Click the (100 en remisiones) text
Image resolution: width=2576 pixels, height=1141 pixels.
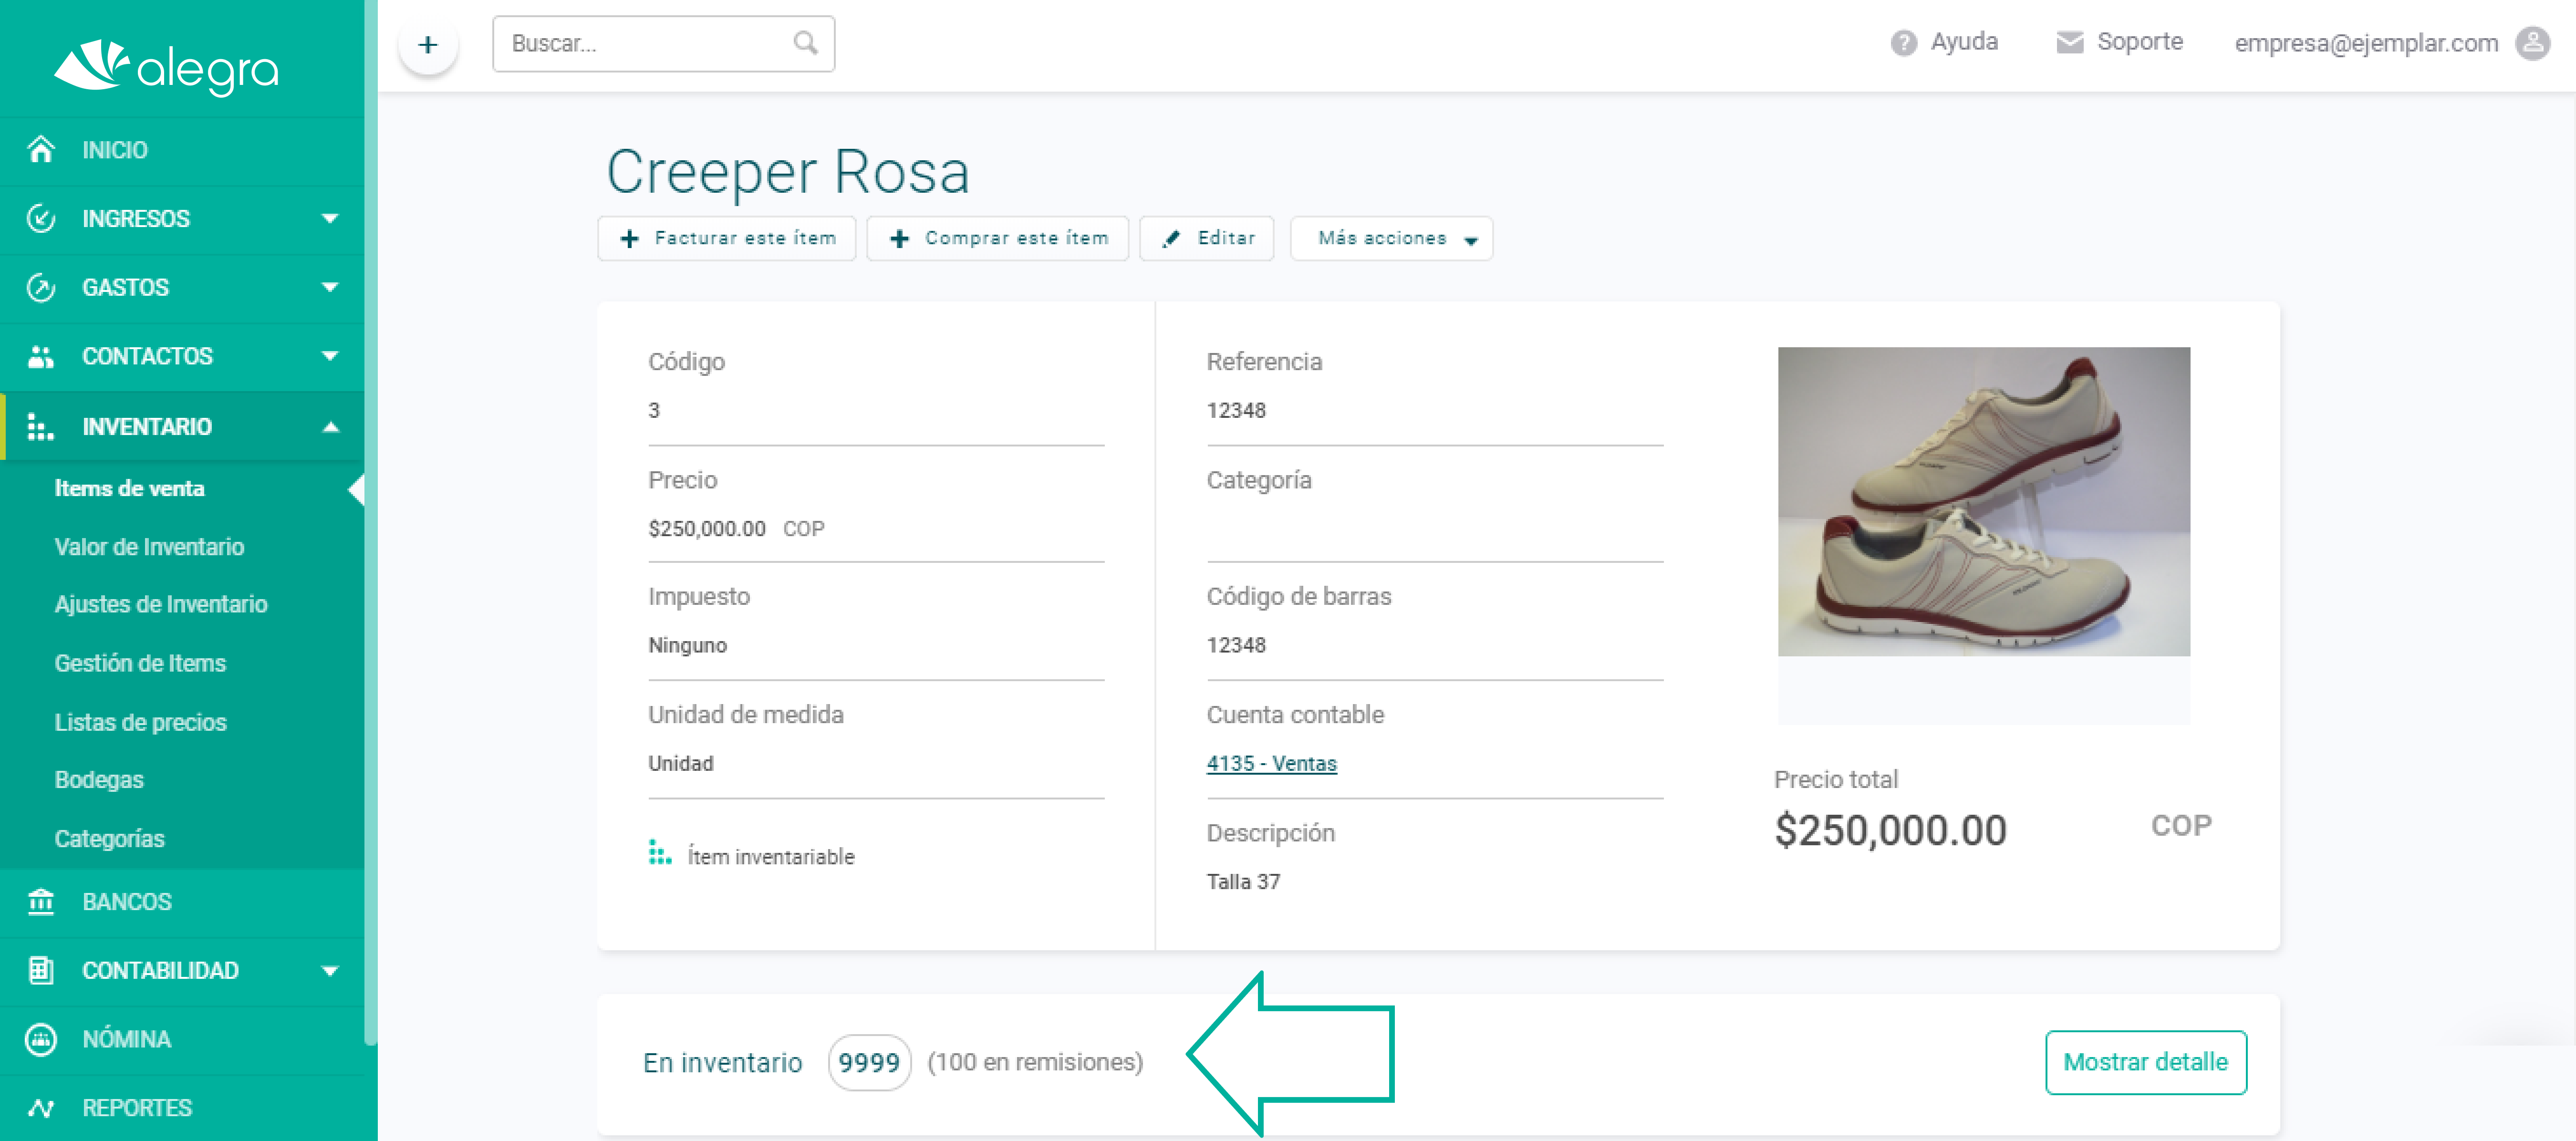coord(1035,1062)
